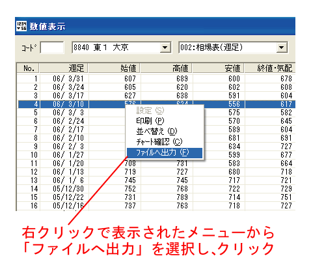This screenshot has width=311, height=256.
Task: Select row with date 05/12/30
Action: coord(156,189)
